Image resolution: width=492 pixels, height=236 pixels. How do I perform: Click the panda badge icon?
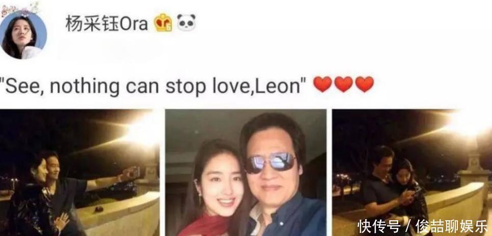point(186,22)
